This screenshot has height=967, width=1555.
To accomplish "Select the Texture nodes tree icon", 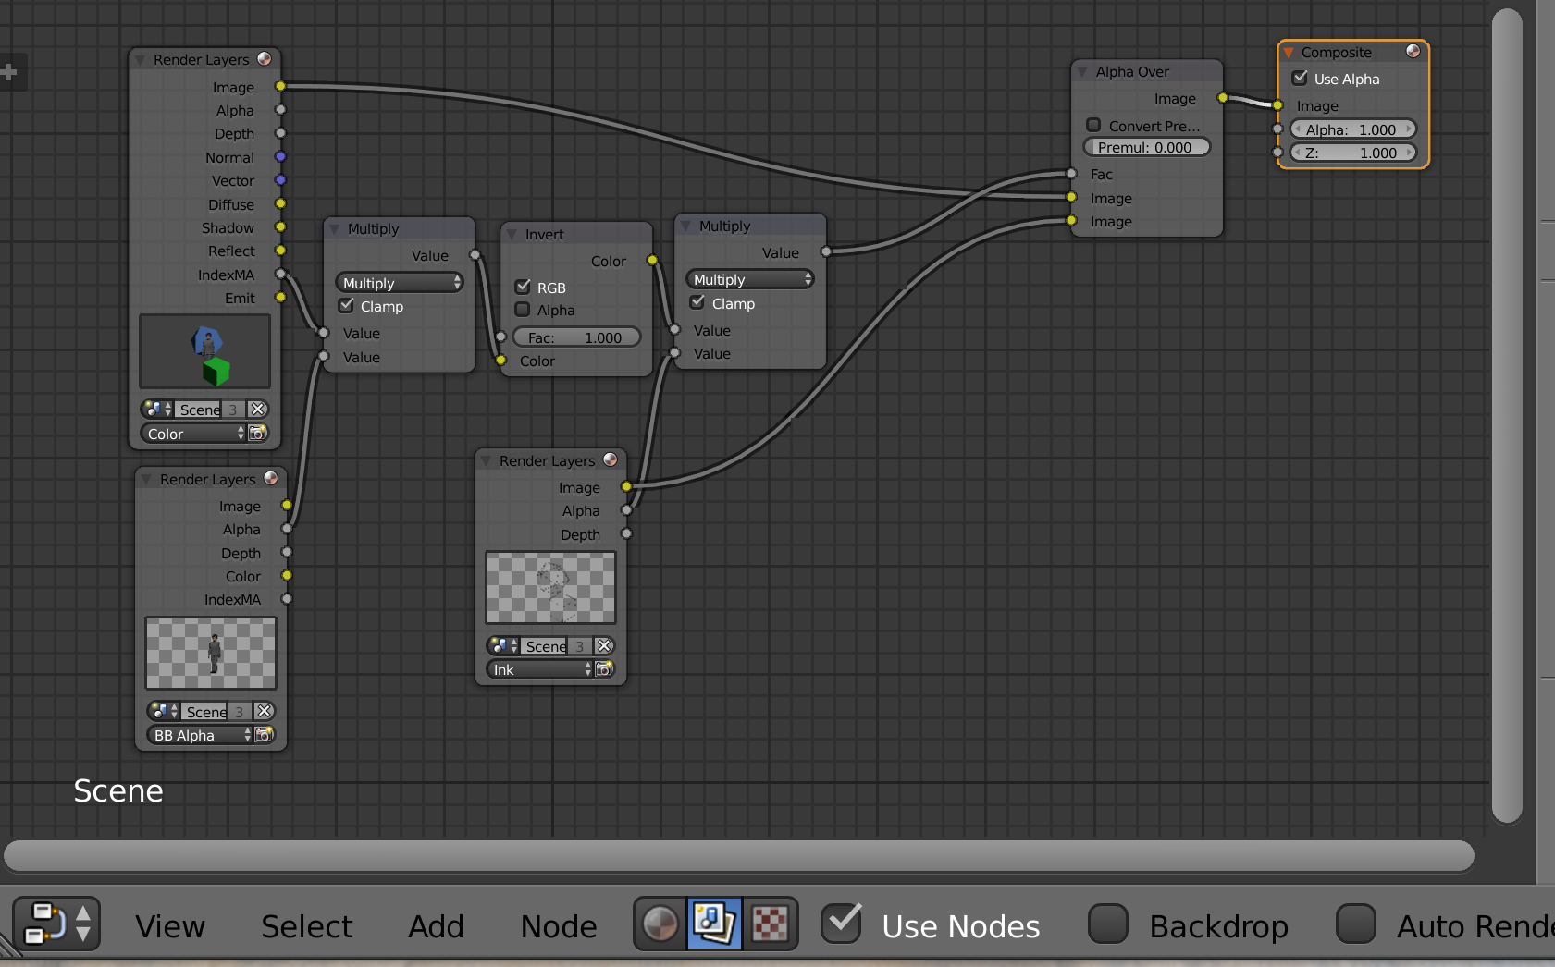I will click(x=770, y=924).
